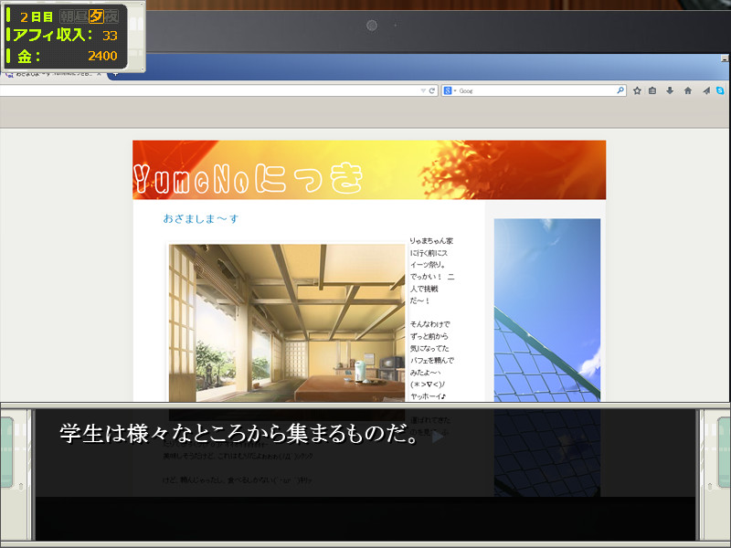Image resolution: width=731 pixels, height=548 pixels.
Task: Click the Japanese room photo in blog post
Action: coord(286,320)
